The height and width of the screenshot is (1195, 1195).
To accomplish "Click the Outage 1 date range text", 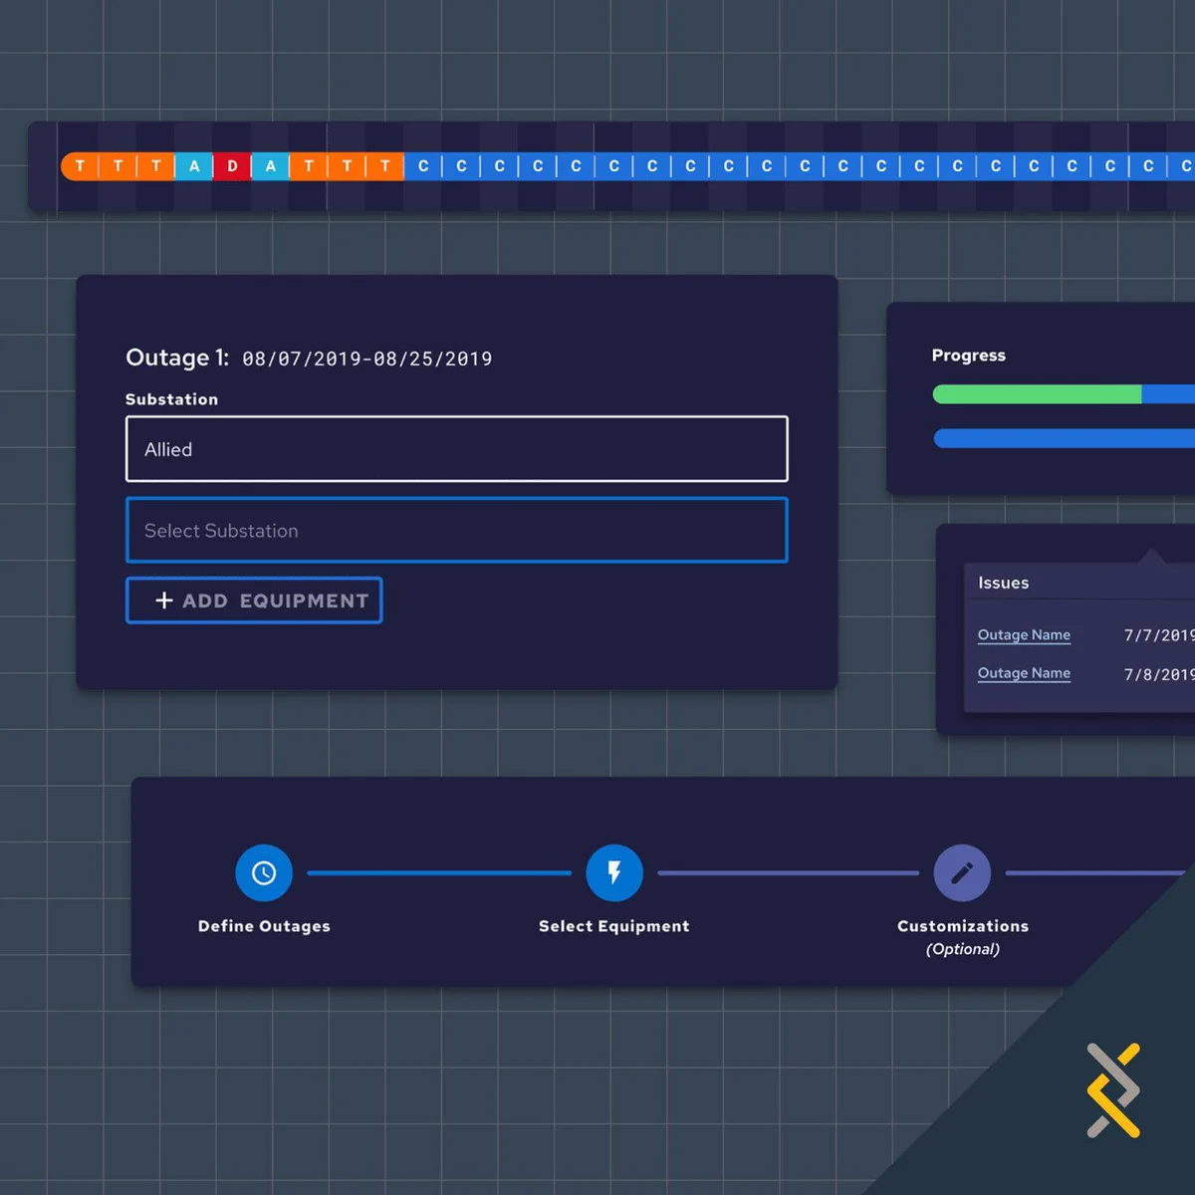I will click(x=367, y=358).
